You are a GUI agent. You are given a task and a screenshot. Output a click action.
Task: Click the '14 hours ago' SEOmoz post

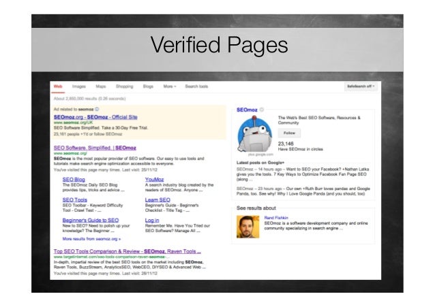(303, 174)
